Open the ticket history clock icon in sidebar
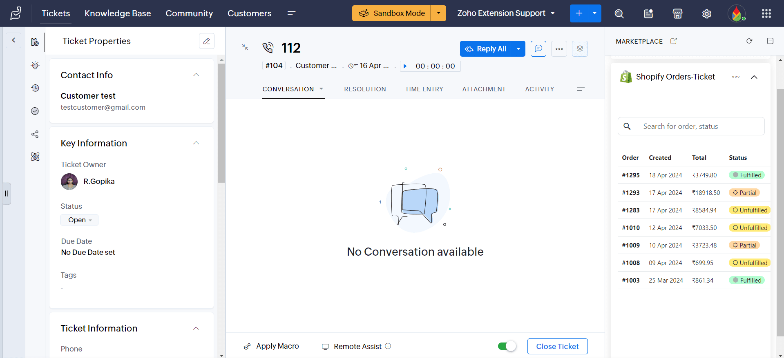784x358 pixels. pos(35,88)
